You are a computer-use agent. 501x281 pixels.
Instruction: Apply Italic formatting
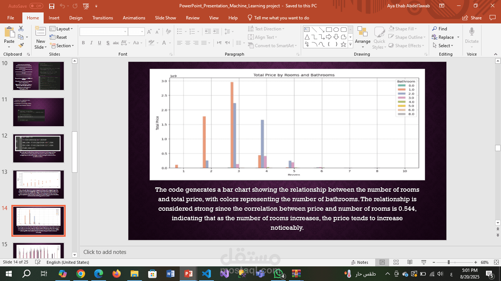point(91,43)
